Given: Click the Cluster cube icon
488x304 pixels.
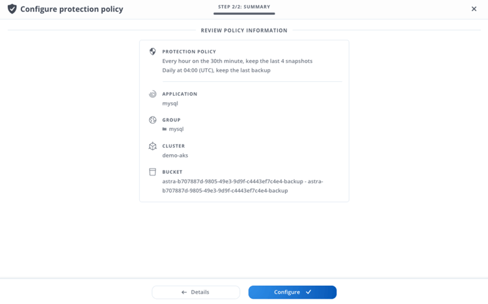Looking at the screenshot, I should point(153,146).
